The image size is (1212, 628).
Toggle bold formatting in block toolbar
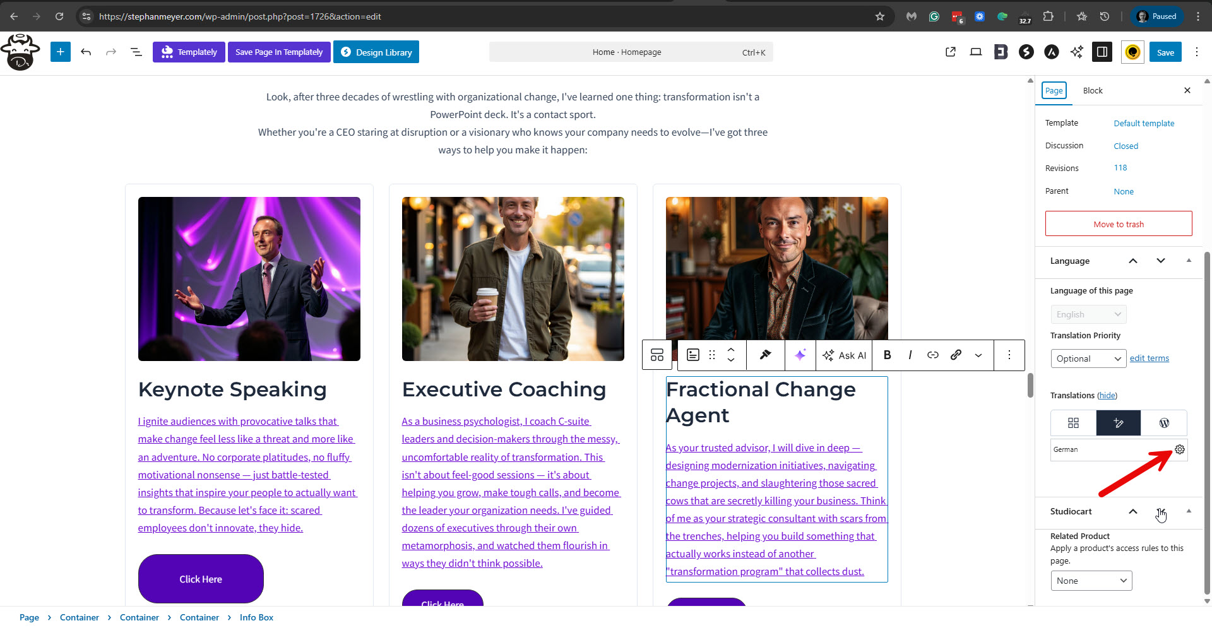887,355
